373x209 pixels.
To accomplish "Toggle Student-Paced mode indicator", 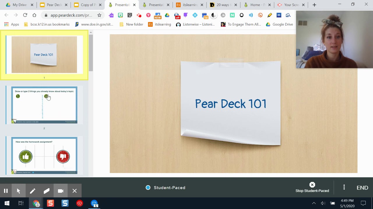I will tap(166, 188).
